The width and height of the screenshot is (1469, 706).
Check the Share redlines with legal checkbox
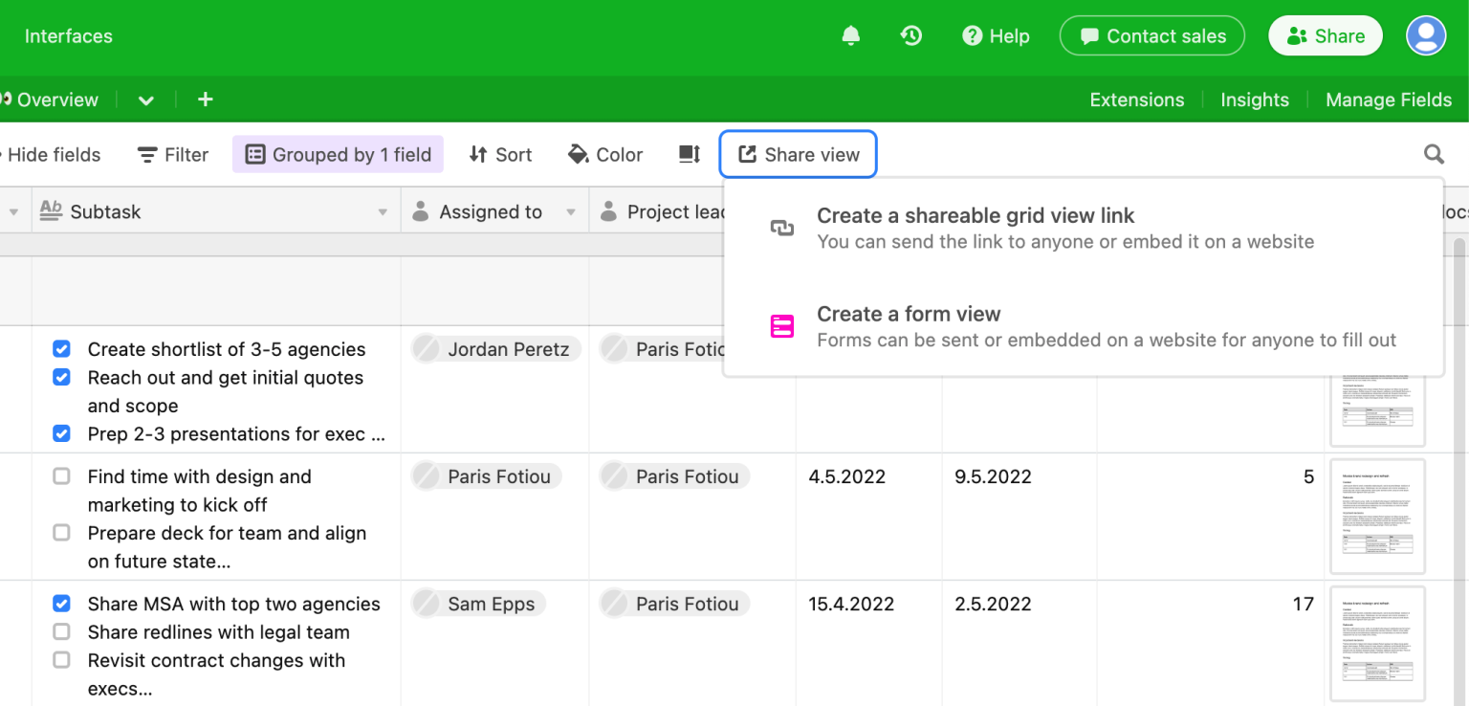point(61,631)
